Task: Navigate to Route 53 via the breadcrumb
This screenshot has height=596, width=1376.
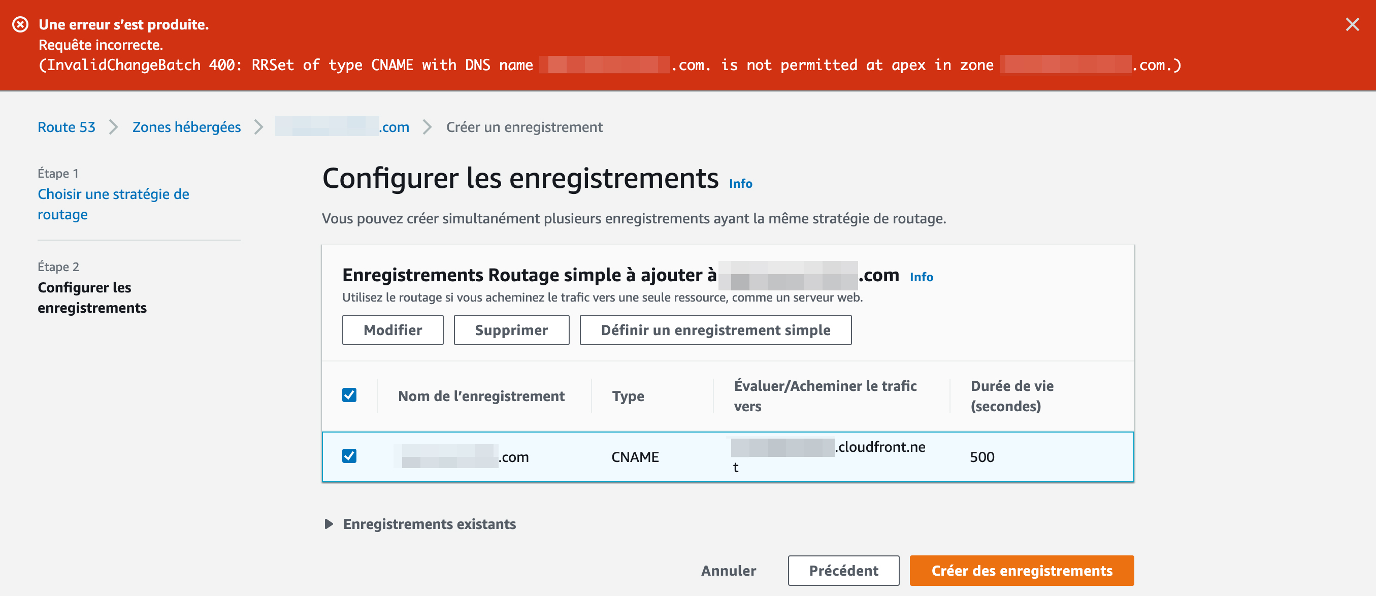Action: (65, 127)
